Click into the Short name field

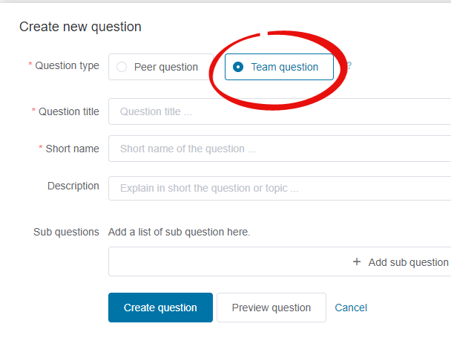pyautogui.click(x=280, y=149)
